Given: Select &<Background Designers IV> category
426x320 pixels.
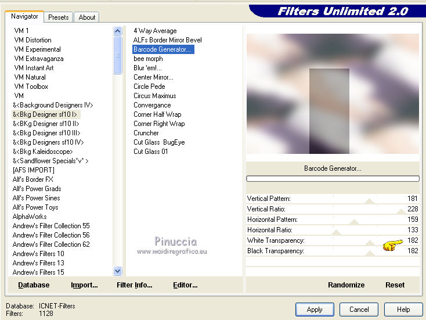Looking at the screenshot, I should coord(53,105).
